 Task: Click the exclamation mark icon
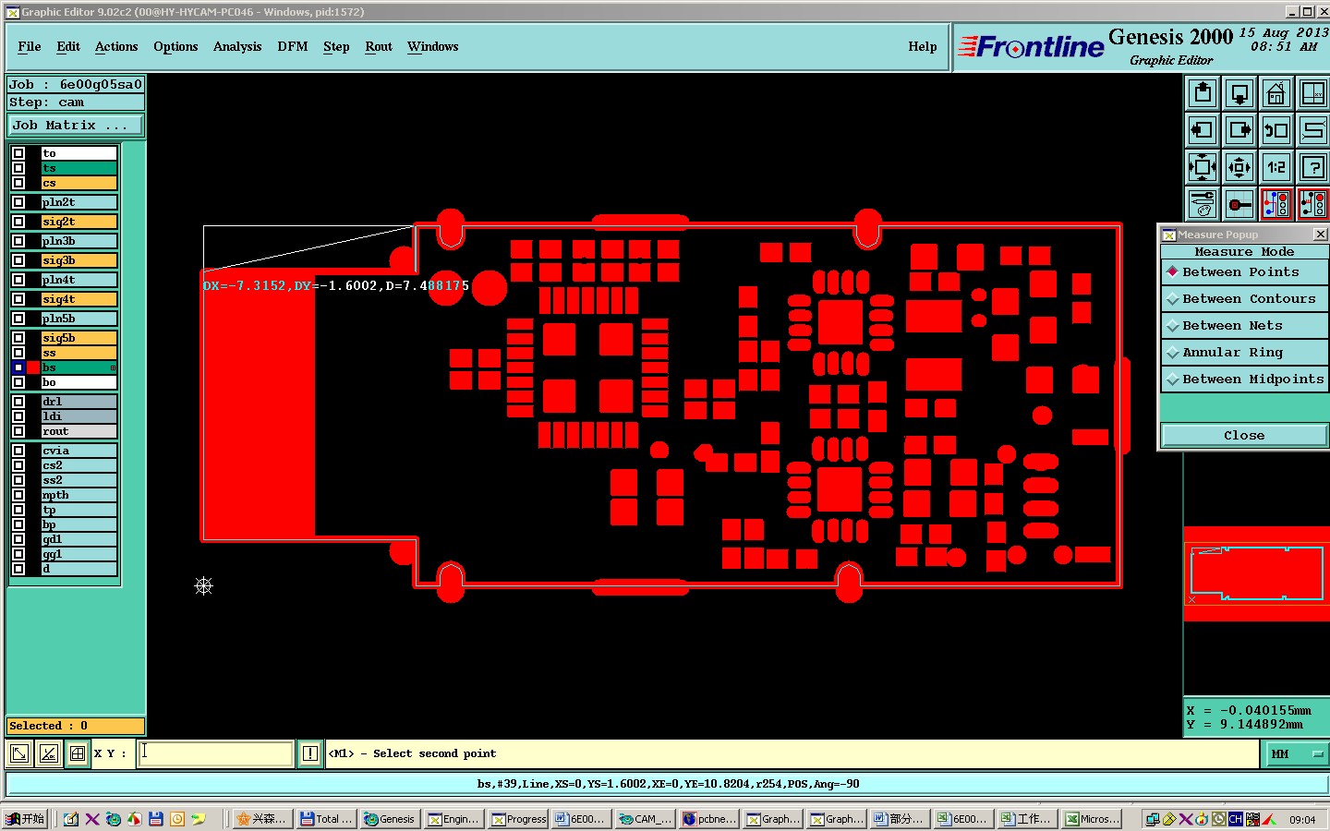point(310,753)
